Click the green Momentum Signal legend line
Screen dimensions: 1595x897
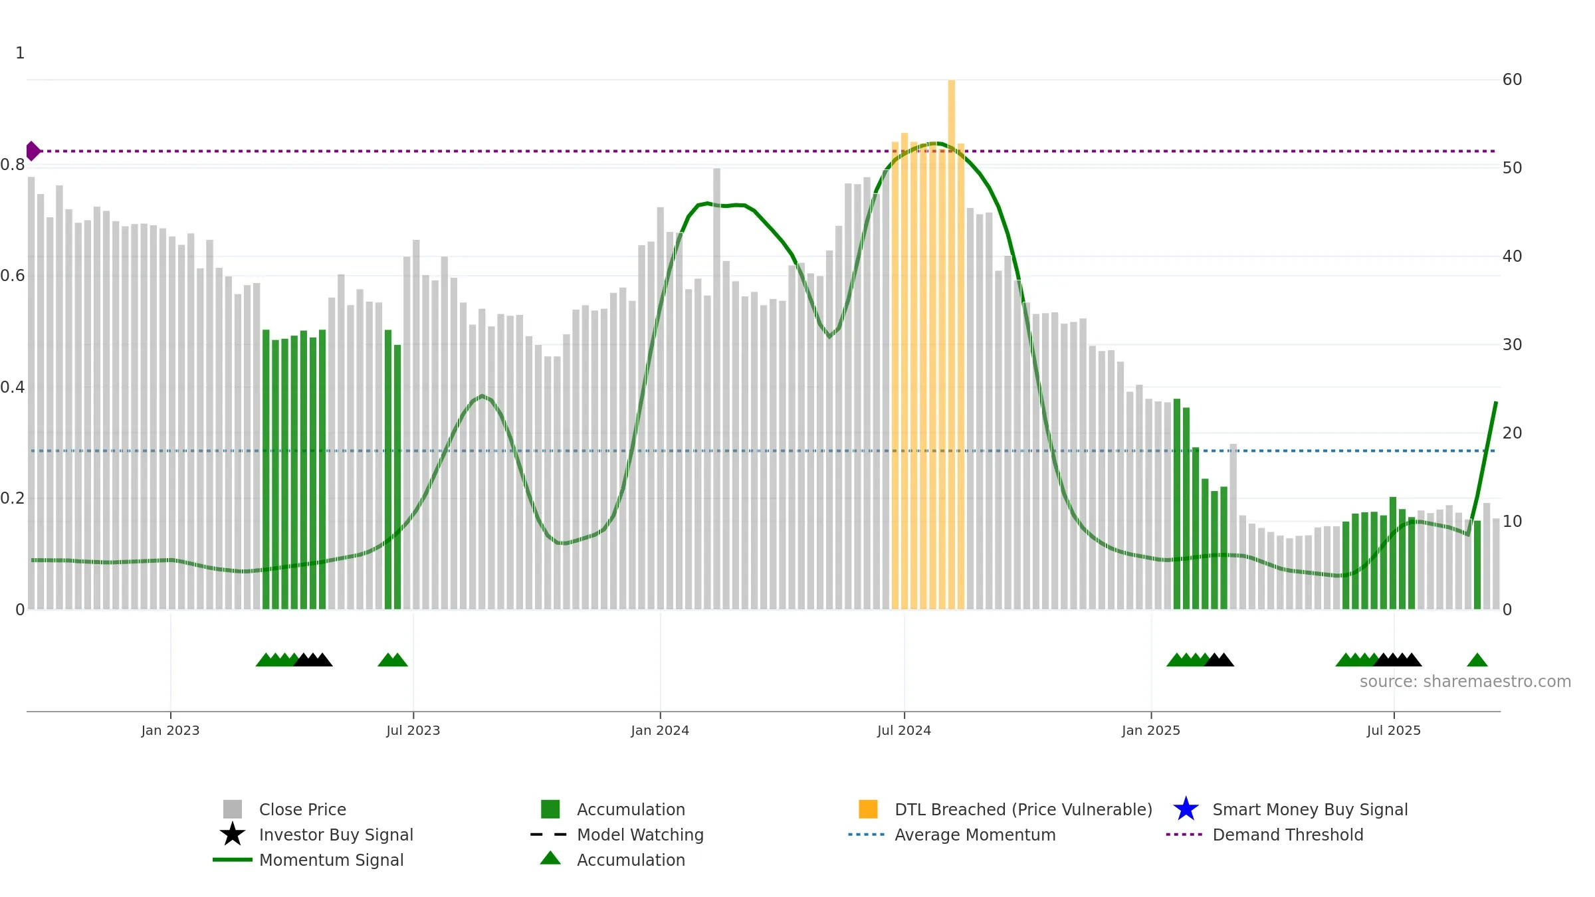(x=233, y=859)
